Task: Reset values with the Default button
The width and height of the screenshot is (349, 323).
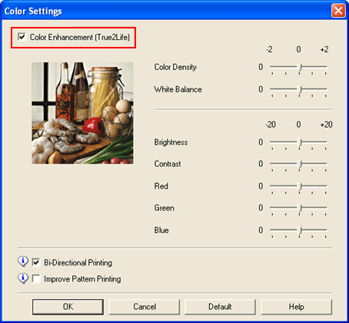Action: 220,307
